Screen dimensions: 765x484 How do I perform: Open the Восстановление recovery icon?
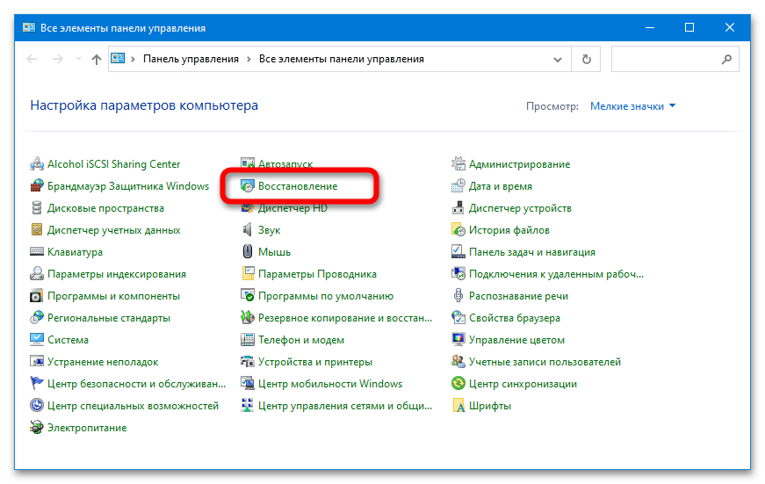248,186
